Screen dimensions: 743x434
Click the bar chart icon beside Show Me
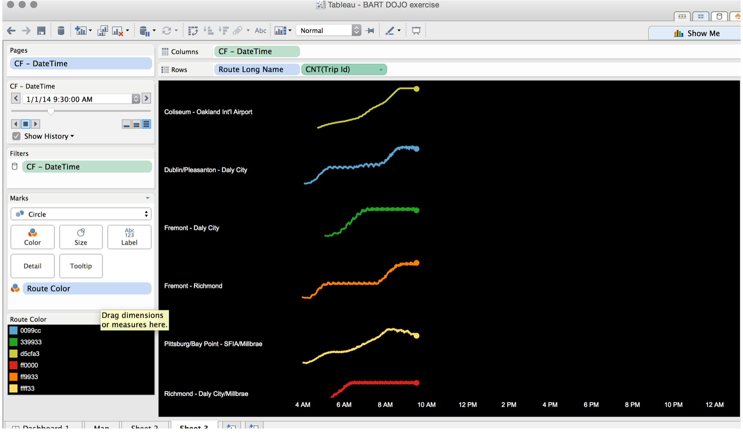pyautogui.click(x=678, y=34)
